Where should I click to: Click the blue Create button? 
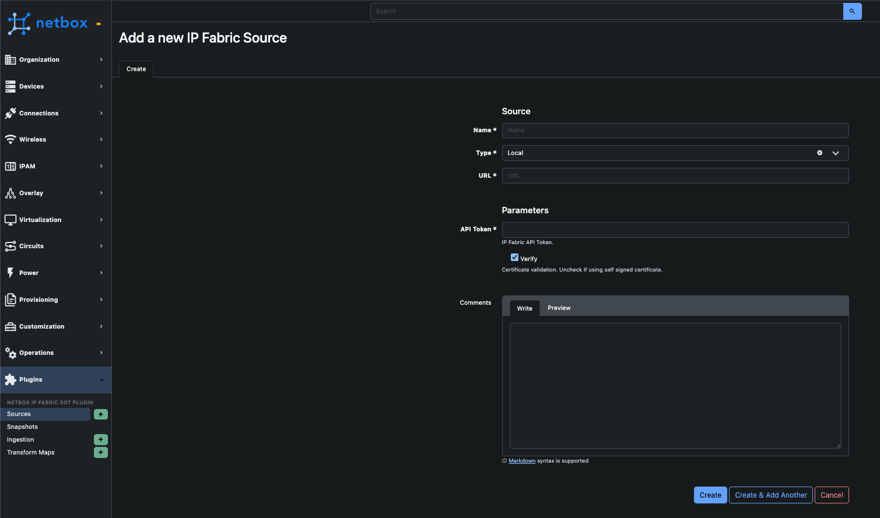(x=710, y=495)
